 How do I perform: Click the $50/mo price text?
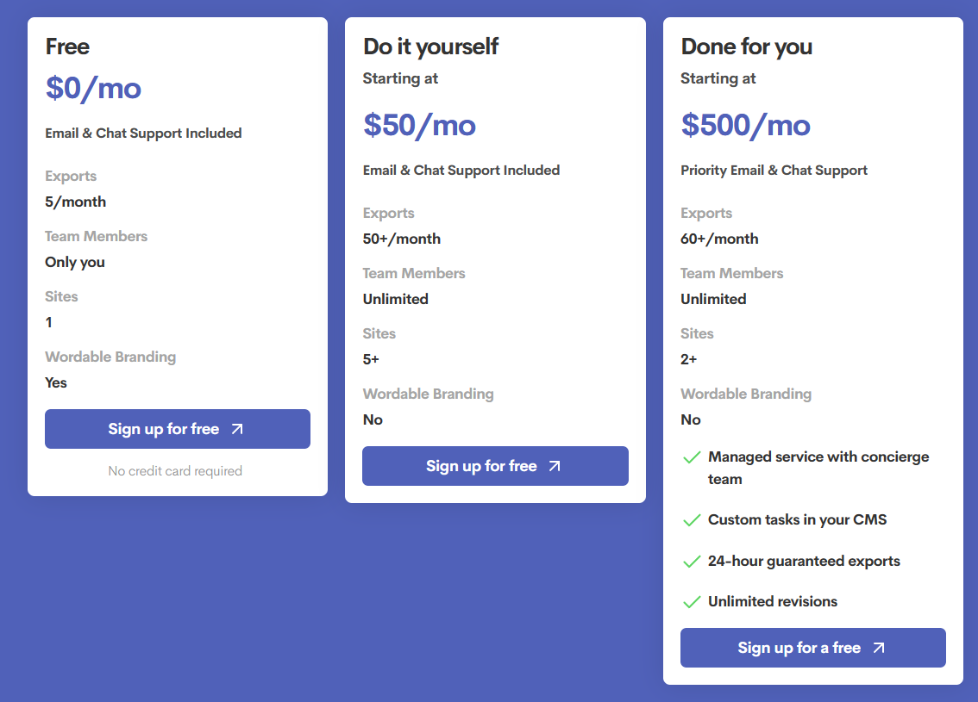419,125
